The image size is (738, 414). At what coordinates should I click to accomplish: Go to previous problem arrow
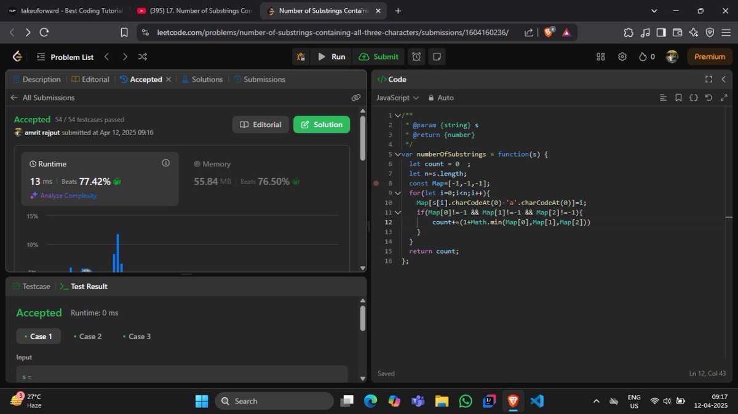[106, 57]
